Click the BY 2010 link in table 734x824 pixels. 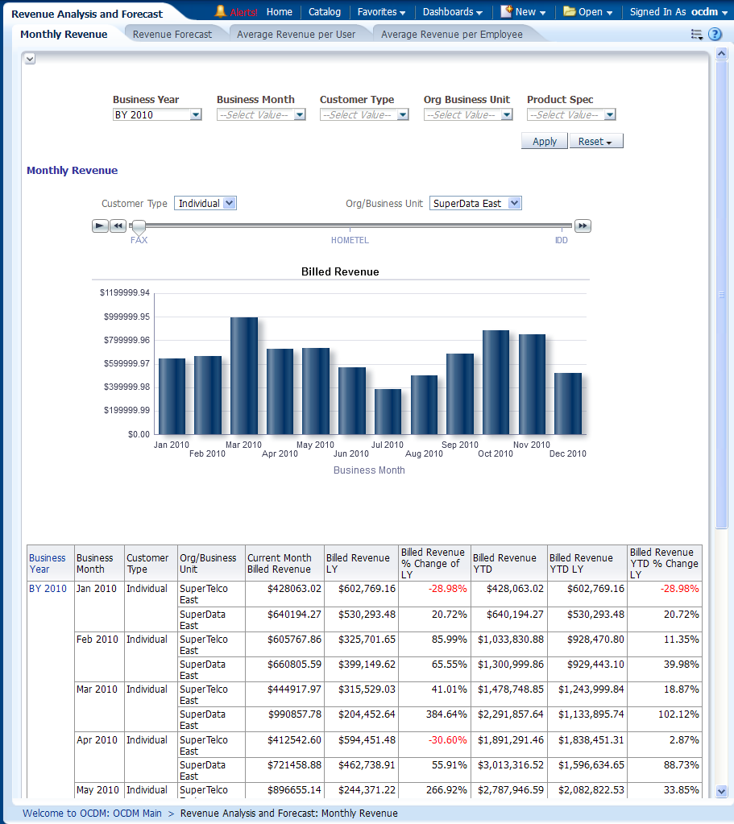(48, 589)
